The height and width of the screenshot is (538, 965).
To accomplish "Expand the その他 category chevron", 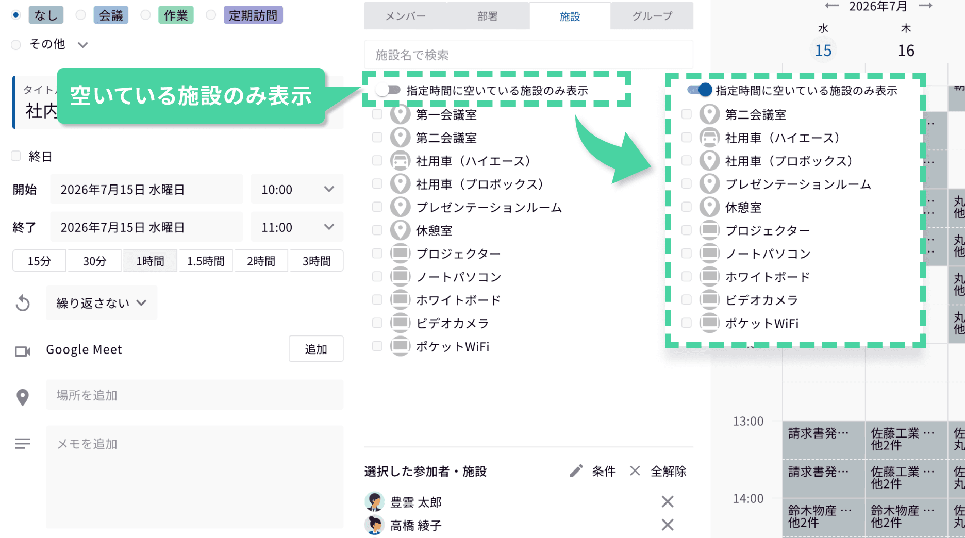I will coord(82,45).
